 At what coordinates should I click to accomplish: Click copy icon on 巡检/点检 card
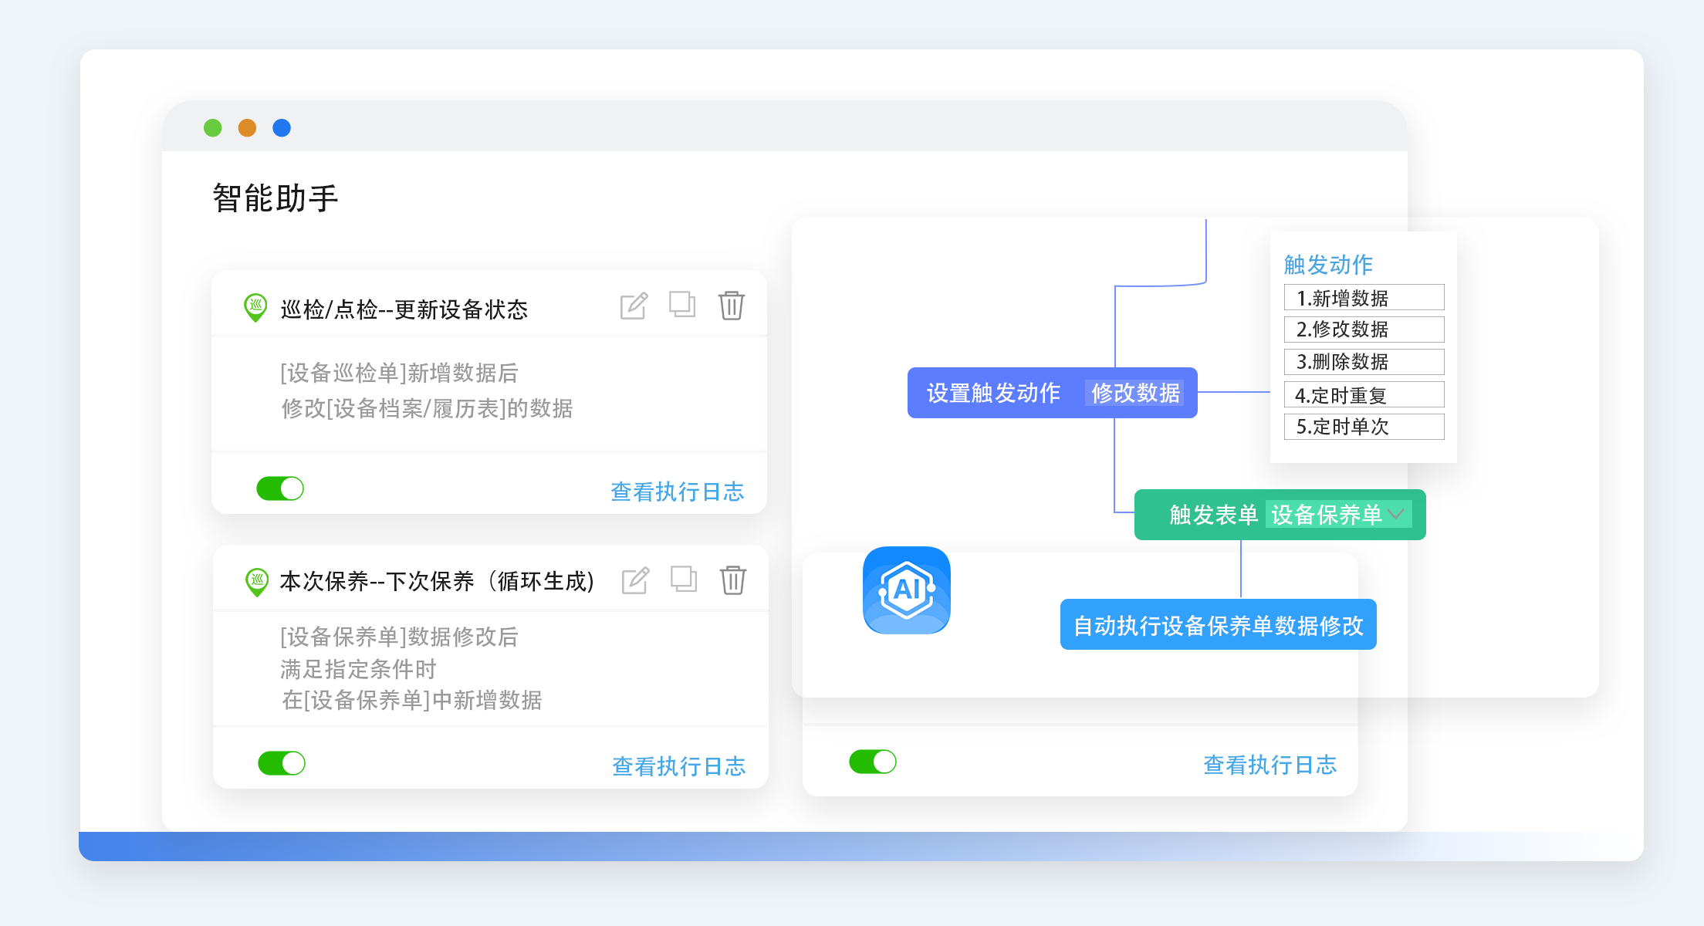point(682,304)
